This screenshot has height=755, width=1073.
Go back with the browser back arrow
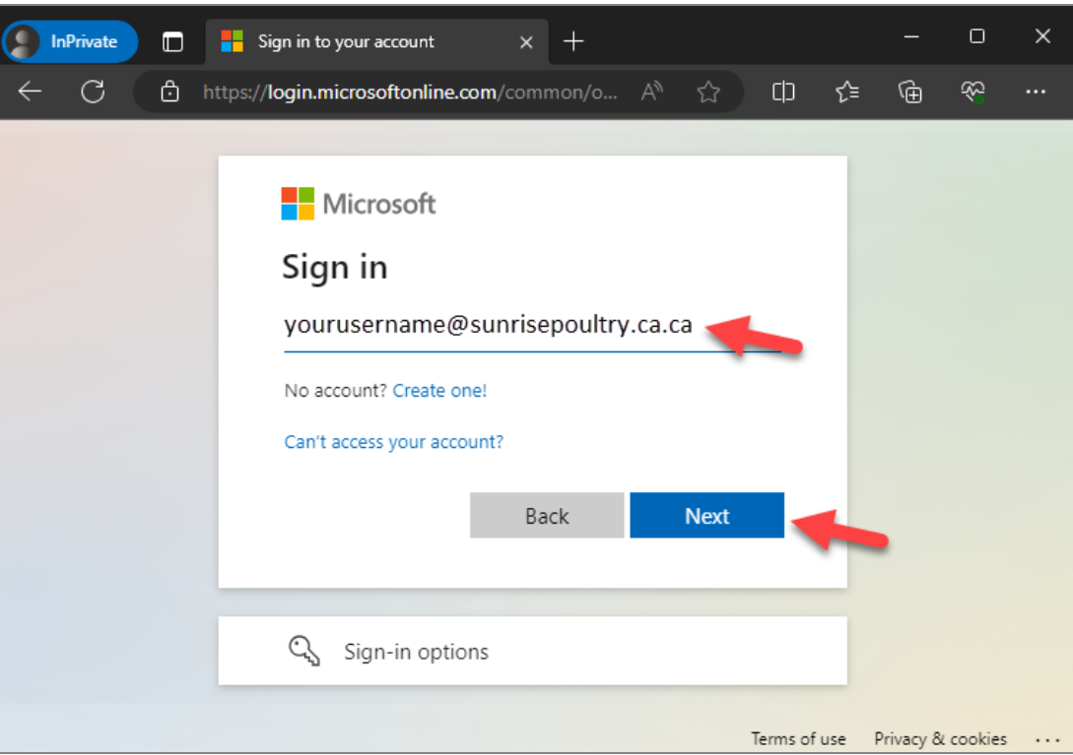[31, 92]
